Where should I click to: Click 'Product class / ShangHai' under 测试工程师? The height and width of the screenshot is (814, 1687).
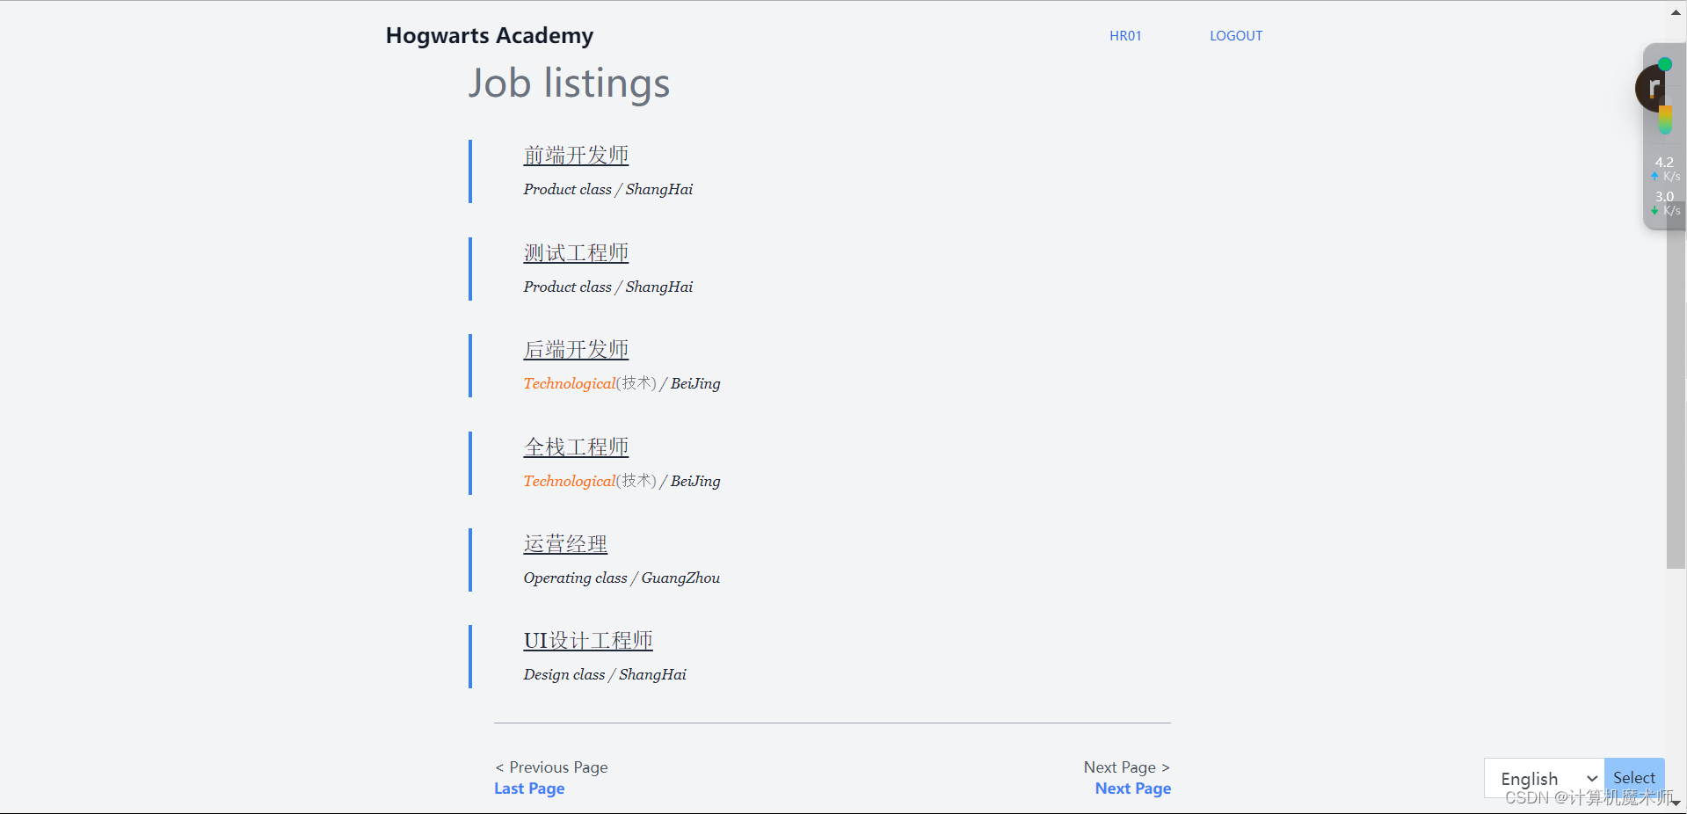607,287
